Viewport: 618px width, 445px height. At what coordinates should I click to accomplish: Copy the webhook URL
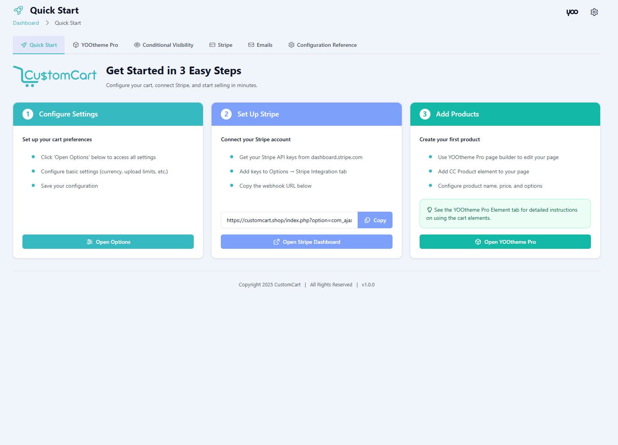point(375,220)
